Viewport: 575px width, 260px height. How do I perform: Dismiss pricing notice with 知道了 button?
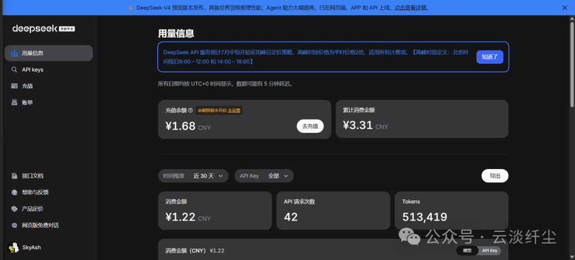[x=490, y=57]
